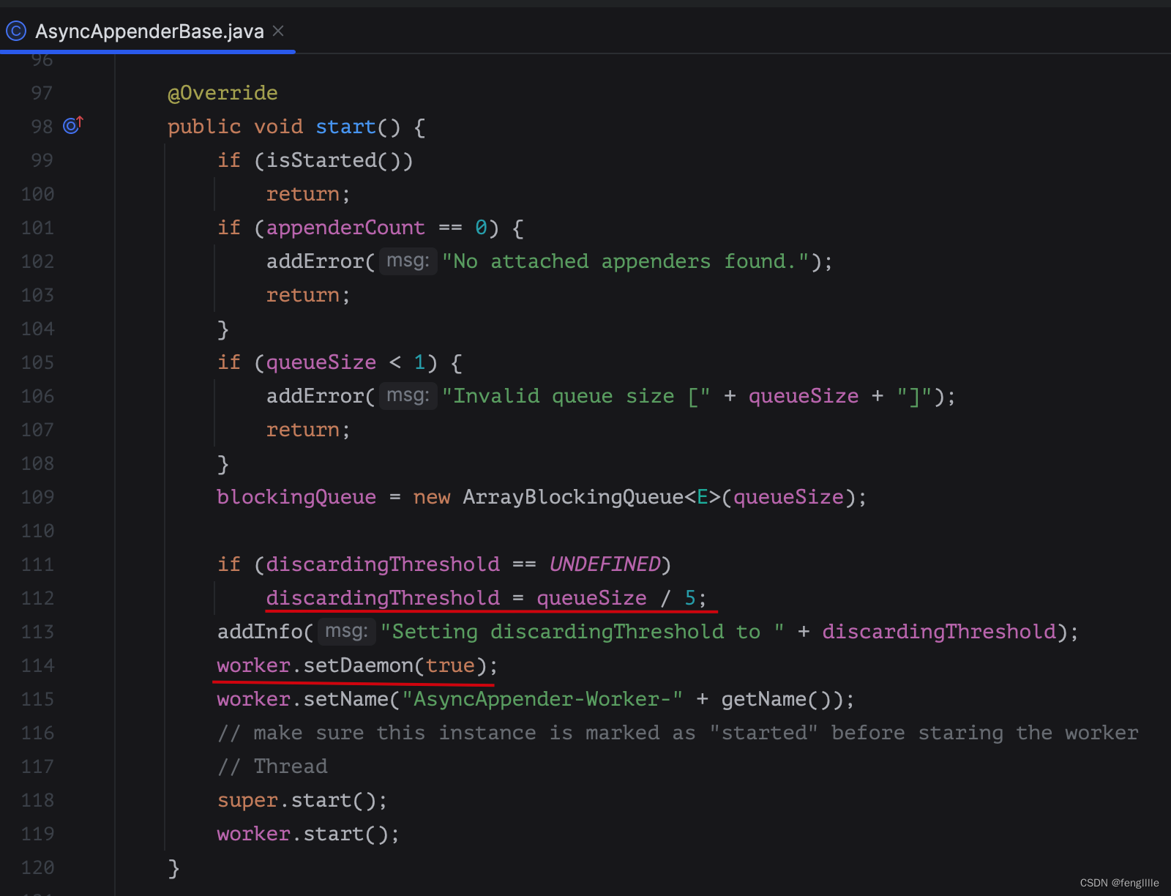Click super.start() on line 118
The image size is (1171, 896).
[302, 800]
